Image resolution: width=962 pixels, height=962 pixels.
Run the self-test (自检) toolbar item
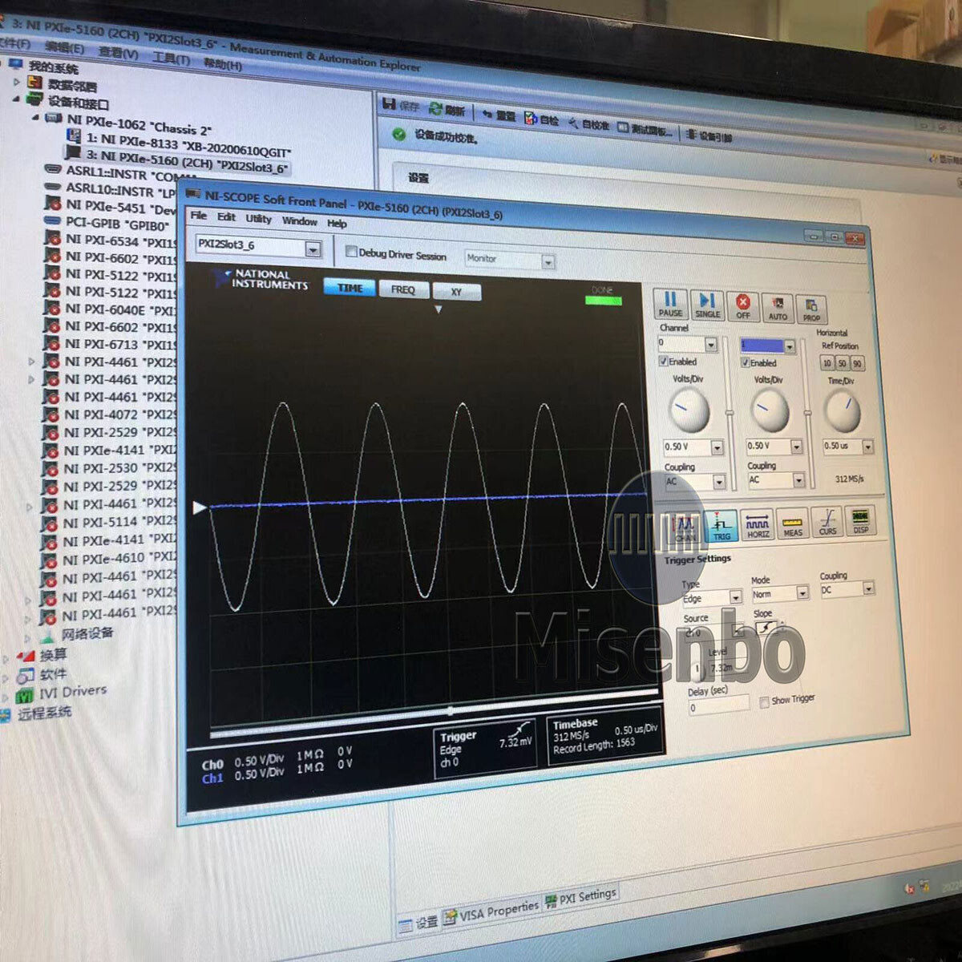coord(542,119)
